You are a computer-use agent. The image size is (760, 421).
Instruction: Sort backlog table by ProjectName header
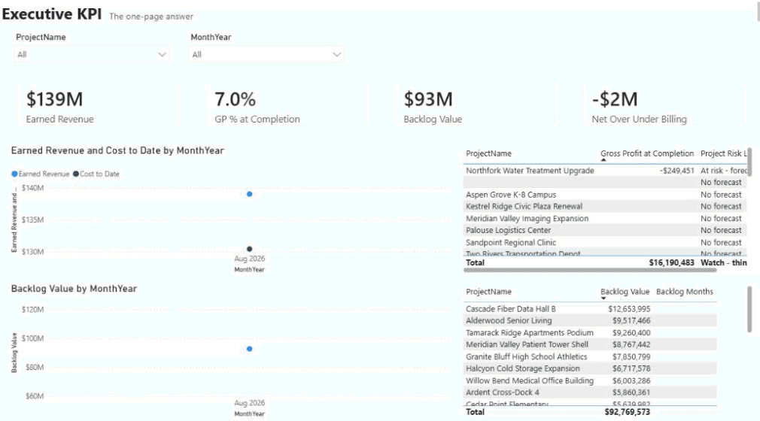click(x=488, y=292)
